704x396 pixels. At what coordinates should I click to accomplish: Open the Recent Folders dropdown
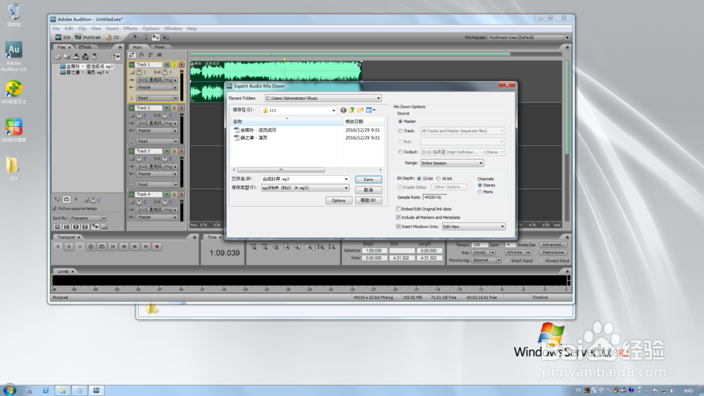tap(323, 98)
